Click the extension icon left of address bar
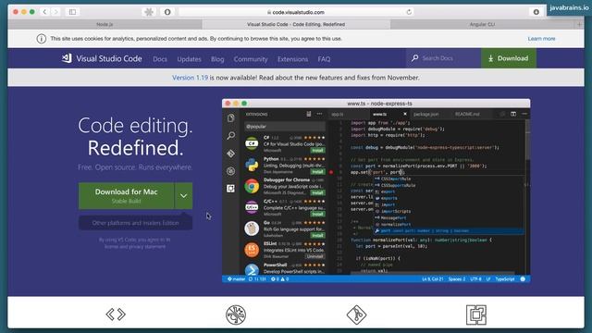 coord(149,12)
